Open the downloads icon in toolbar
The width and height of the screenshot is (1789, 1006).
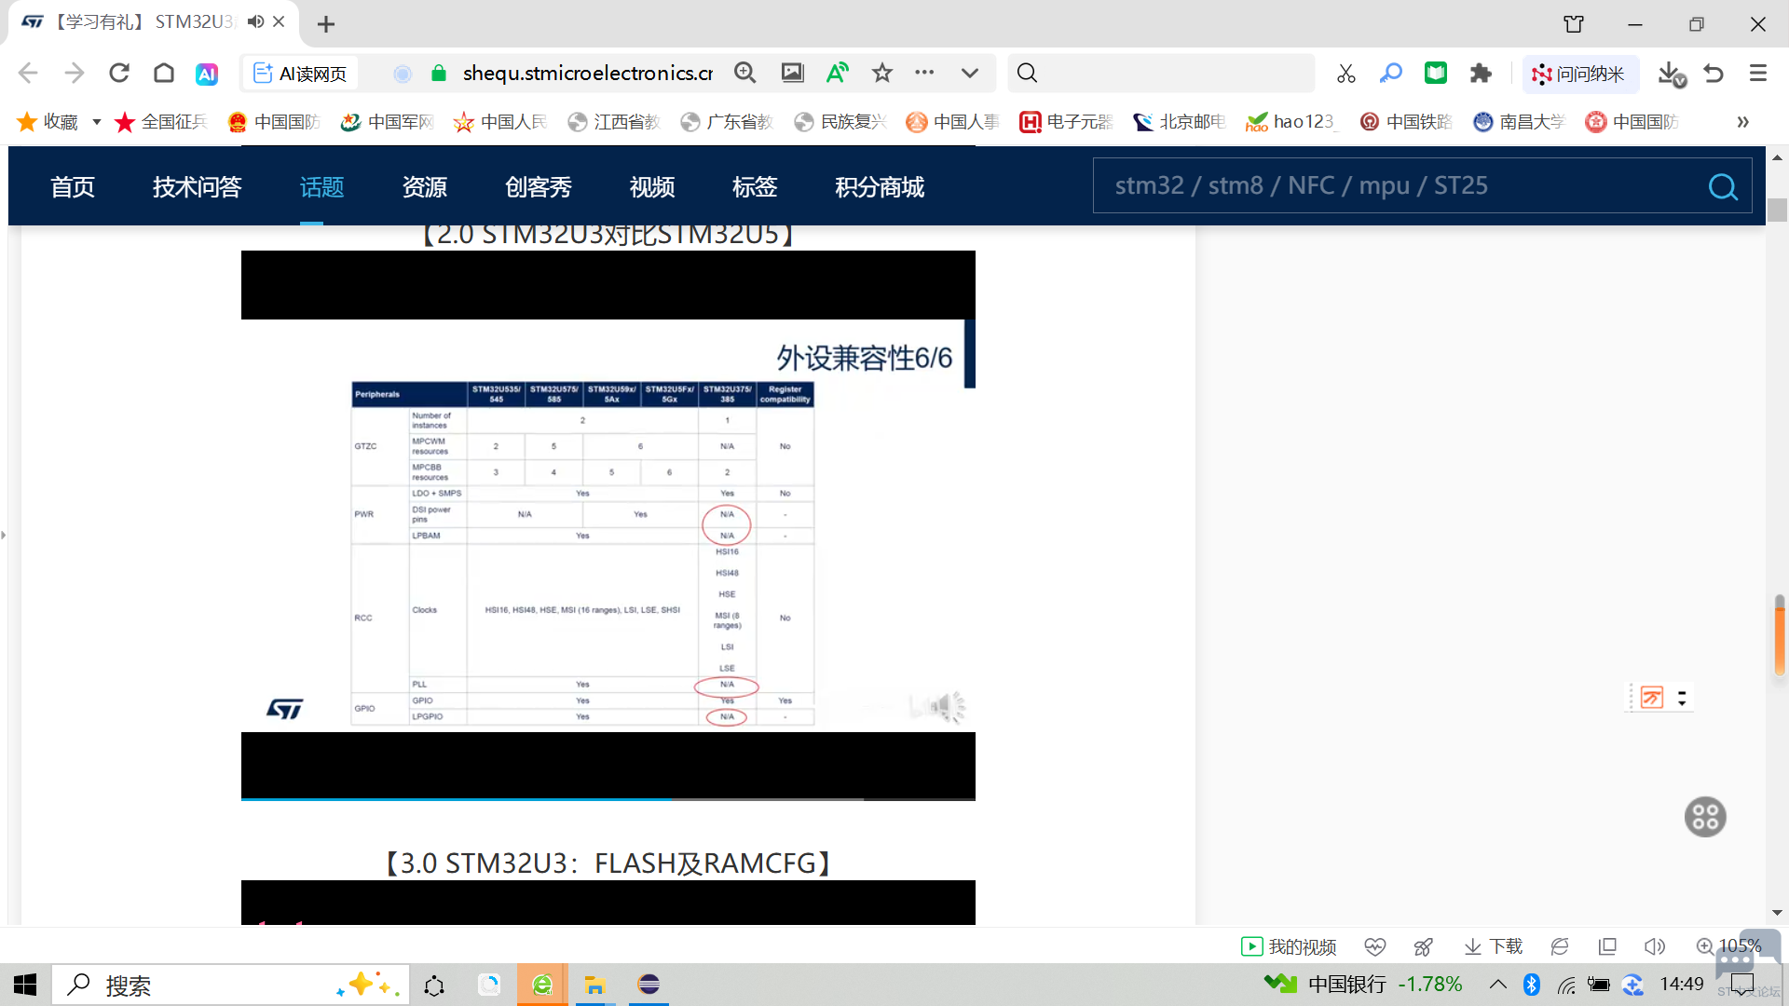1673,74
